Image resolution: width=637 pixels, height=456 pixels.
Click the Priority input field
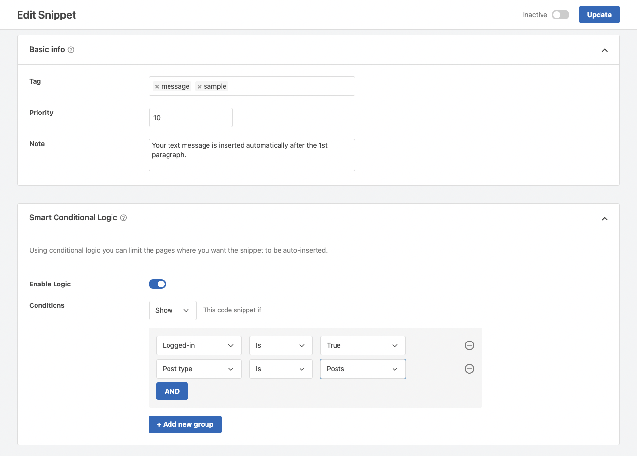pyautogui.click(x=190, y=117)
